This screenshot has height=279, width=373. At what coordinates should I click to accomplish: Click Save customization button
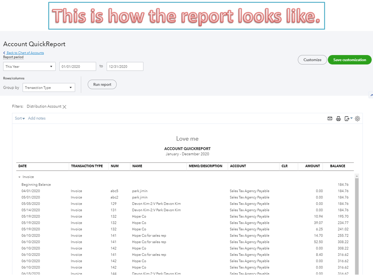pos(349,60)
